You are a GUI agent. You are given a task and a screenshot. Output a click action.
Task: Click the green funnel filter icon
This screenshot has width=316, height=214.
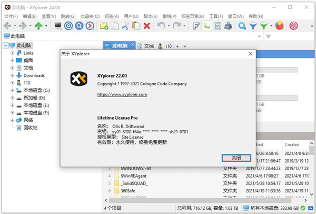264,26
